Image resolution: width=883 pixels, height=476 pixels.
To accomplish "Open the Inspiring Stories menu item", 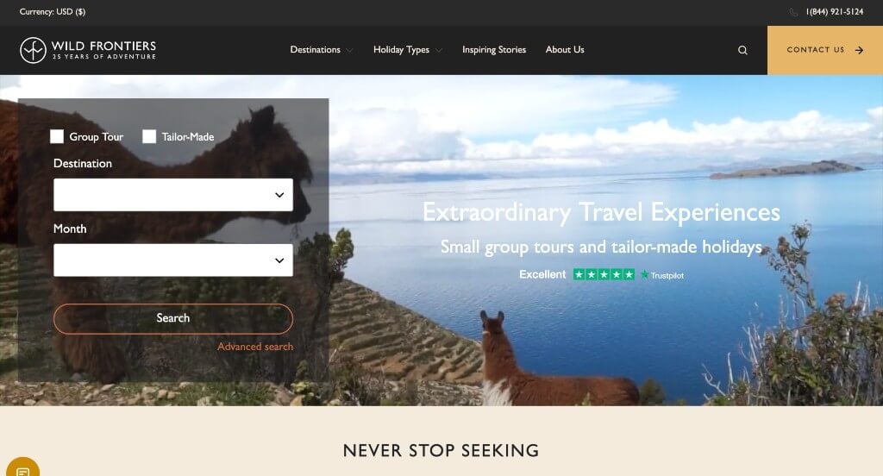I will click(x=494, y=49).
